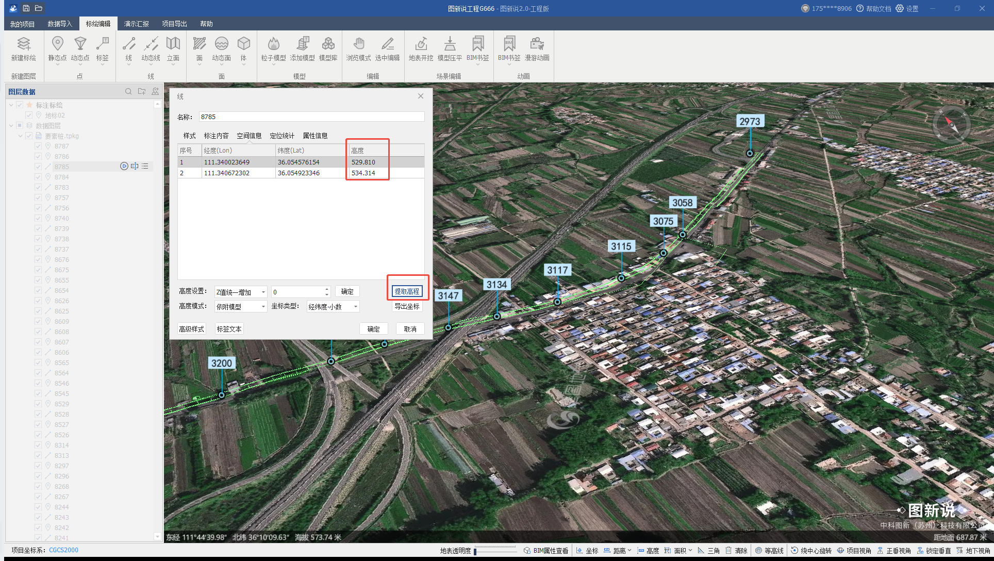The height and width of the screenshot is (561, 994).
Task: Click the 新建标绘 layer icon
Action: (24, 44)
